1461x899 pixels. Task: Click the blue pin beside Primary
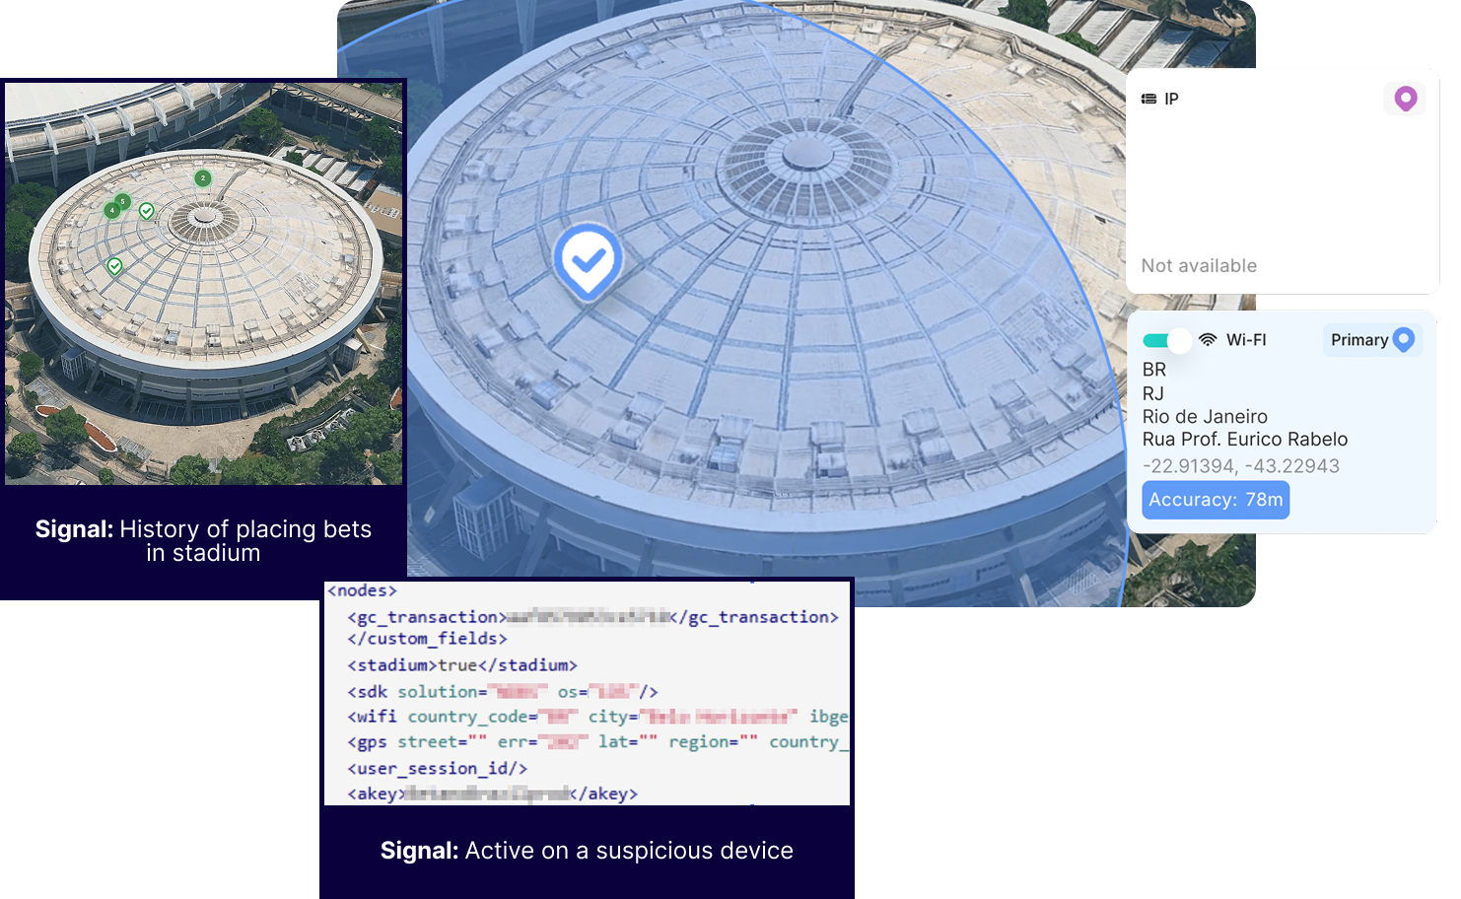point(1404,339)
